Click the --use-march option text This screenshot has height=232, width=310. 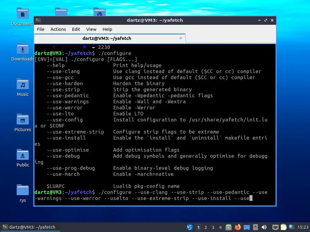(63, 174)
